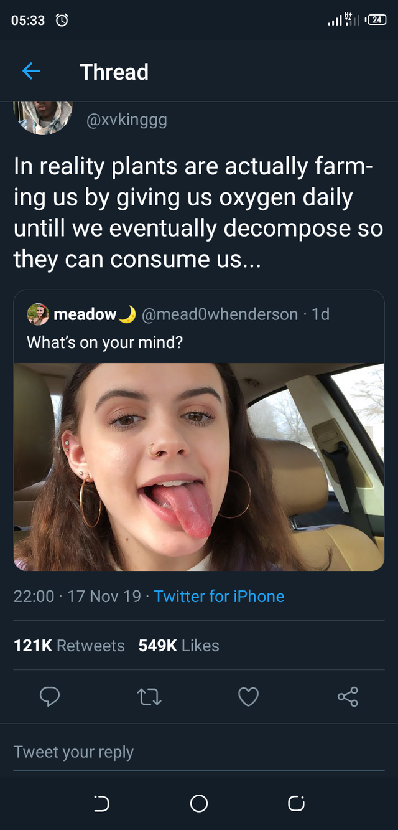Open the quoted tweet photo
Viewport: 398px width, 830px height.
tap(199, 467)
